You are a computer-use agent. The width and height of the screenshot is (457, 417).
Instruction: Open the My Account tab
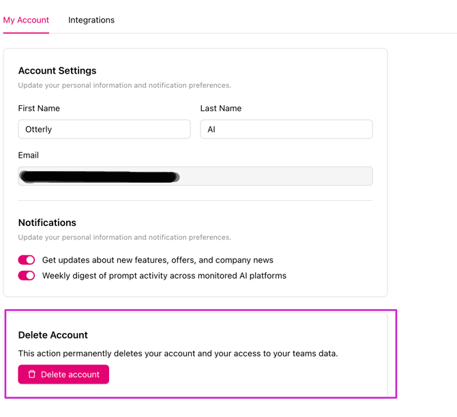point(26,20)
